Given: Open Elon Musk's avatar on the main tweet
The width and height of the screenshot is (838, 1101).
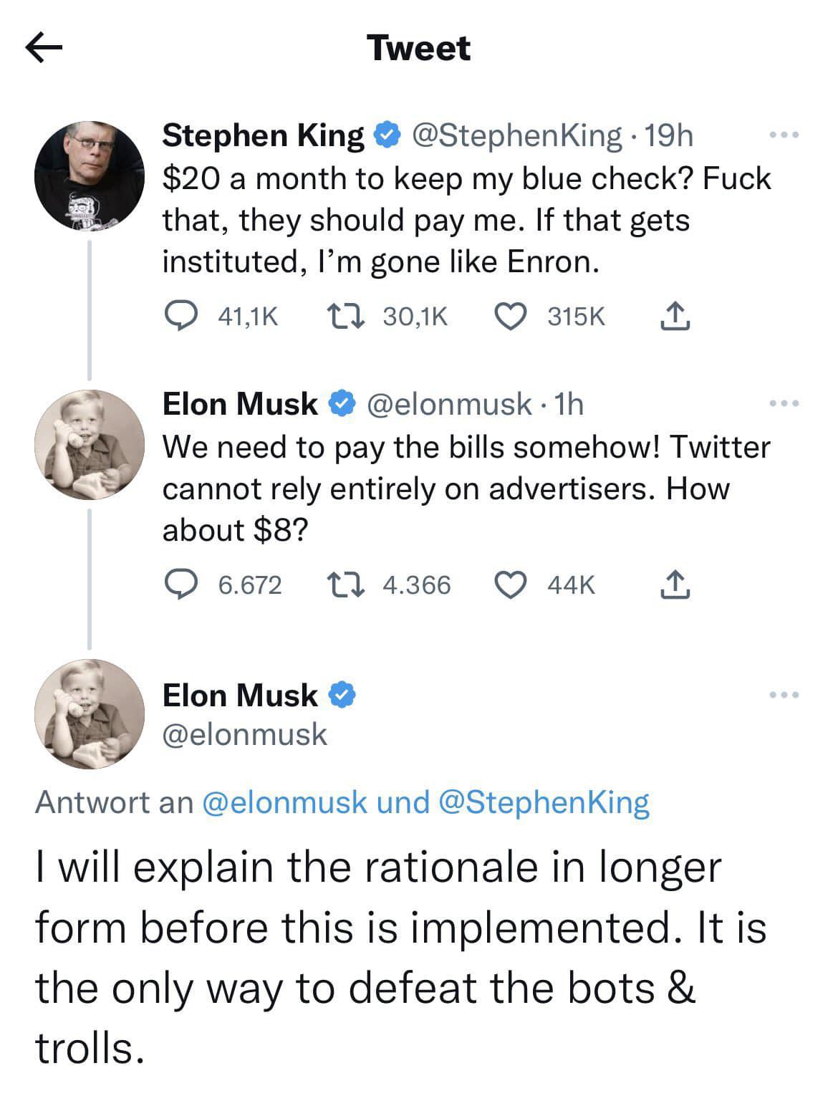Looking at the screenshot, I should [x=90, y=713].
